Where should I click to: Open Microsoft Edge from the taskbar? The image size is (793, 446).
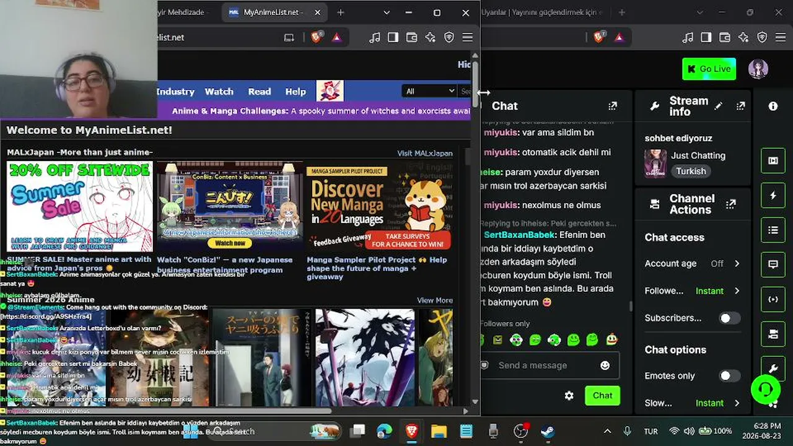(385, 431)
